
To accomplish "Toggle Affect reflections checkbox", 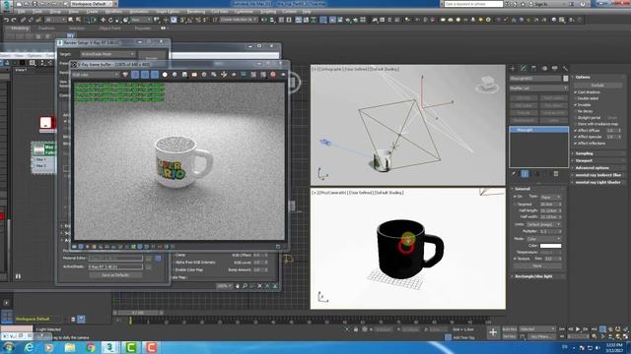I will (x=576, y=144).
